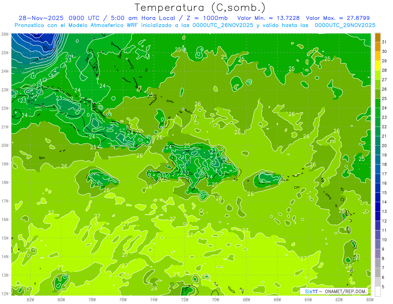393x304 pixels.
Task: Click the 10 label on the color scale
Action: coord(384,240)
